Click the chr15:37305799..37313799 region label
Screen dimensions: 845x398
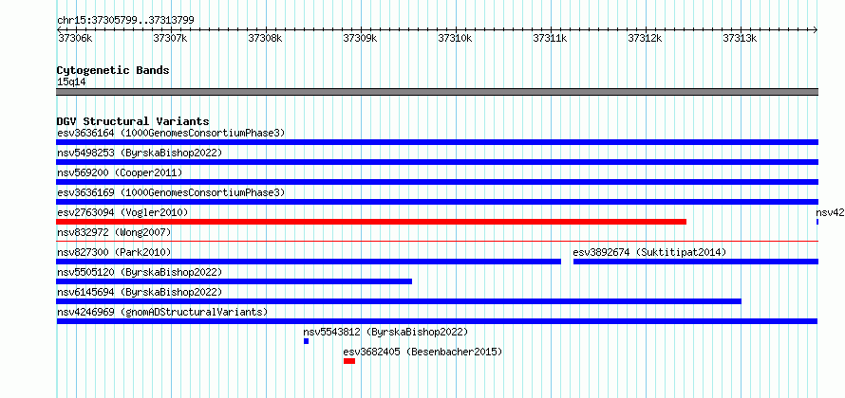tap(125, 21)
